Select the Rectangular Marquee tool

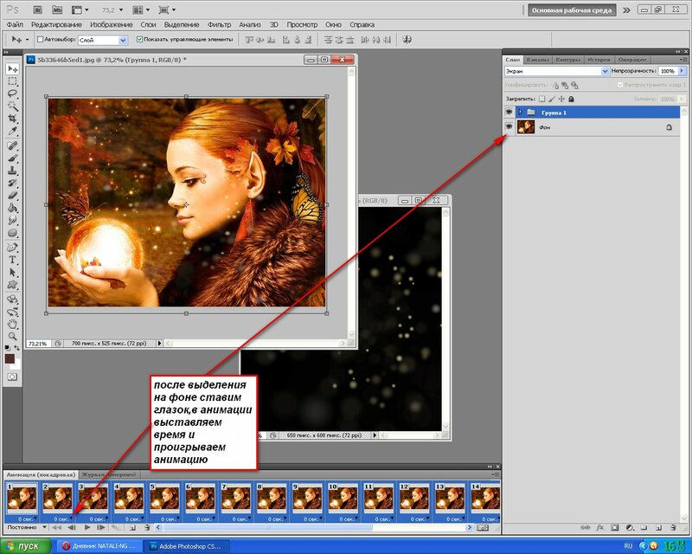point(12,81)
